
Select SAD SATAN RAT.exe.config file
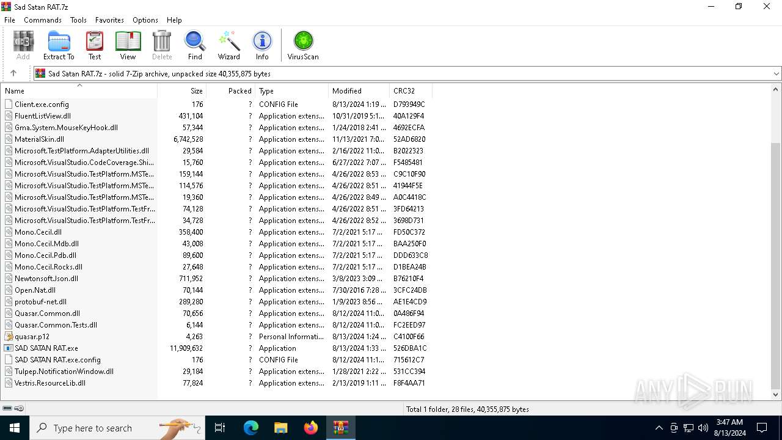[x=57, y=360]
